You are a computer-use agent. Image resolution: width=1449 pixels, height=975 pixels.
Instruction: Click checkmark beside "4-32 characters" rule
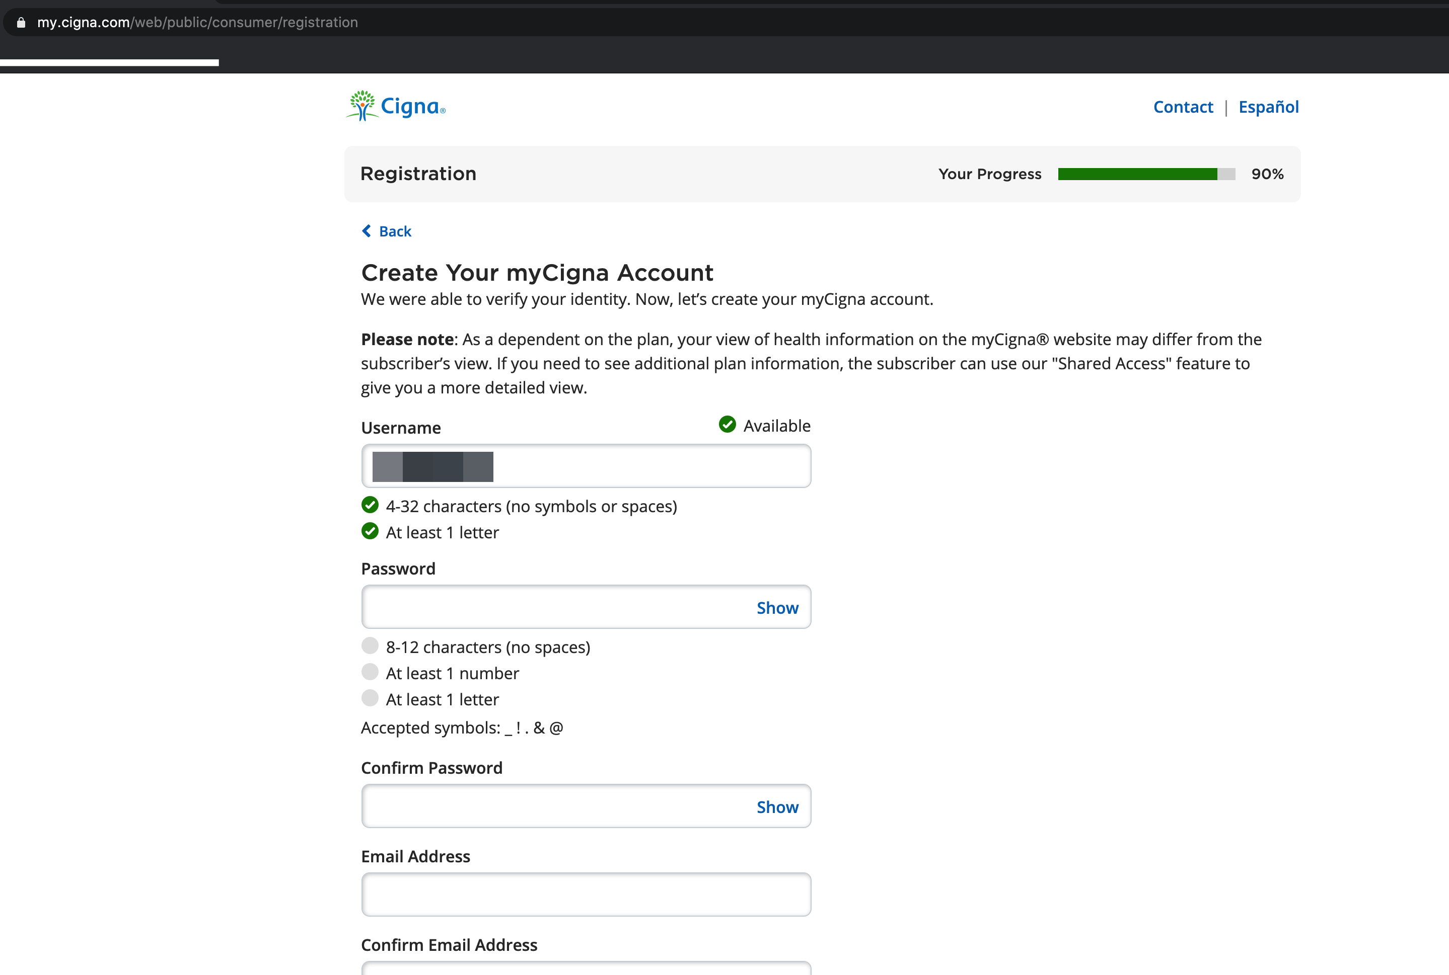(370, 505)
